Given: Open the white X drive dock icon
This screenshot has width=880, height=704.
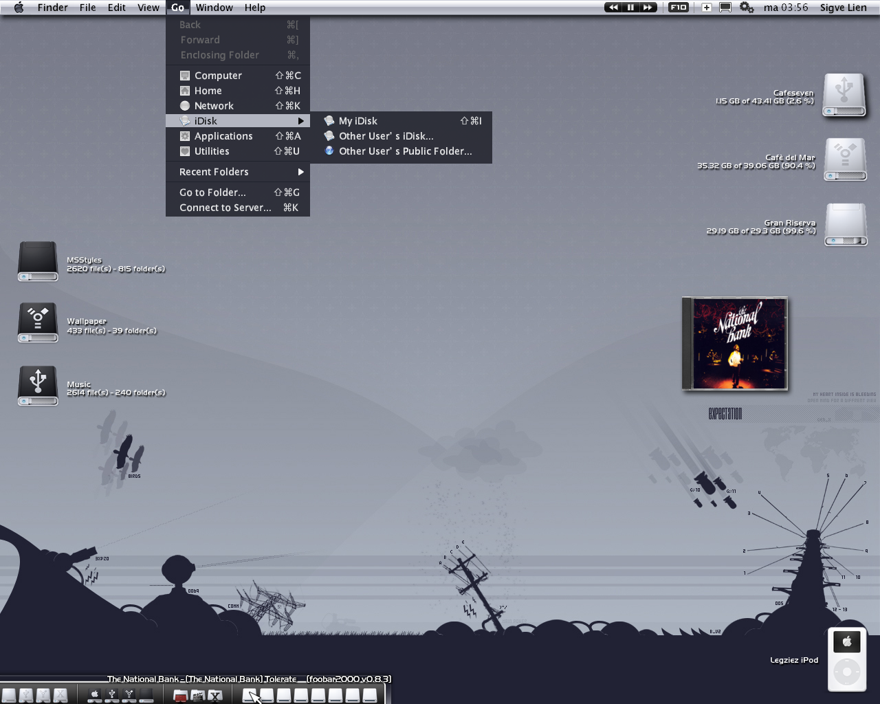Looking at the screenshot, I should [60, 696].
